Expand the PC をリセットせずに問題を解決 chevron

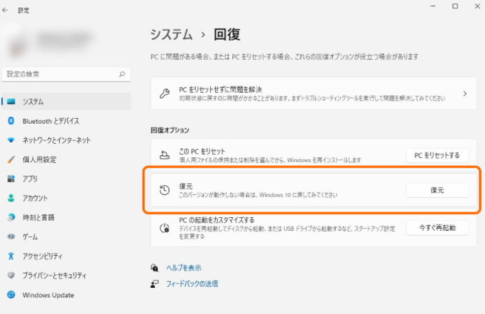point(465,93)
